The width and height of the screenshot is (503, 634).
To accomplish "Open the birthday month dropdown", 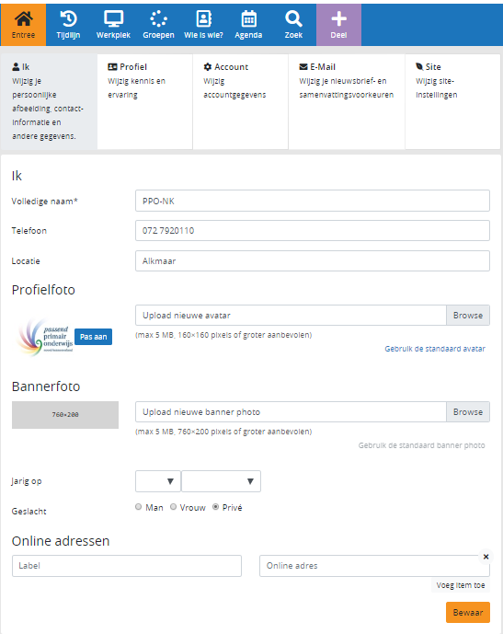I will pos(221,481).
